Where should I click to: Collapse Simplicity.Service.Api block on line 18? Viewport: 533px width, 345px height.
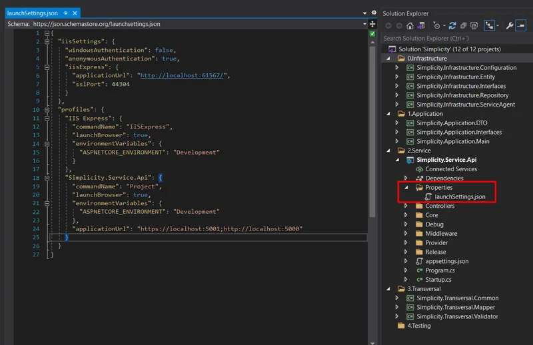tap(47, 178)
